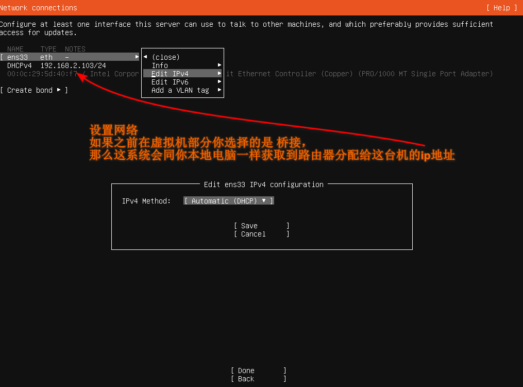The height and width of the screenshot is (387, 523).
Task: Choose Add a VLAN tag
Action: 180,90
